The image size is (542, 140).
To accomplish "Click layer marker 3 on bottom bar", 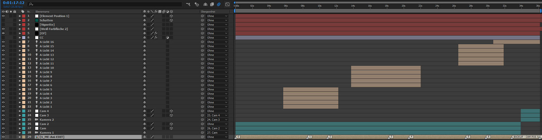I will tap(391, 137).
